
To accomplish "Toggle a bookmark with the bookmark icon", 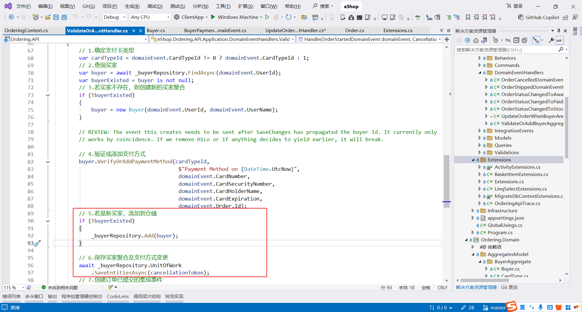I will click(468, 17).
